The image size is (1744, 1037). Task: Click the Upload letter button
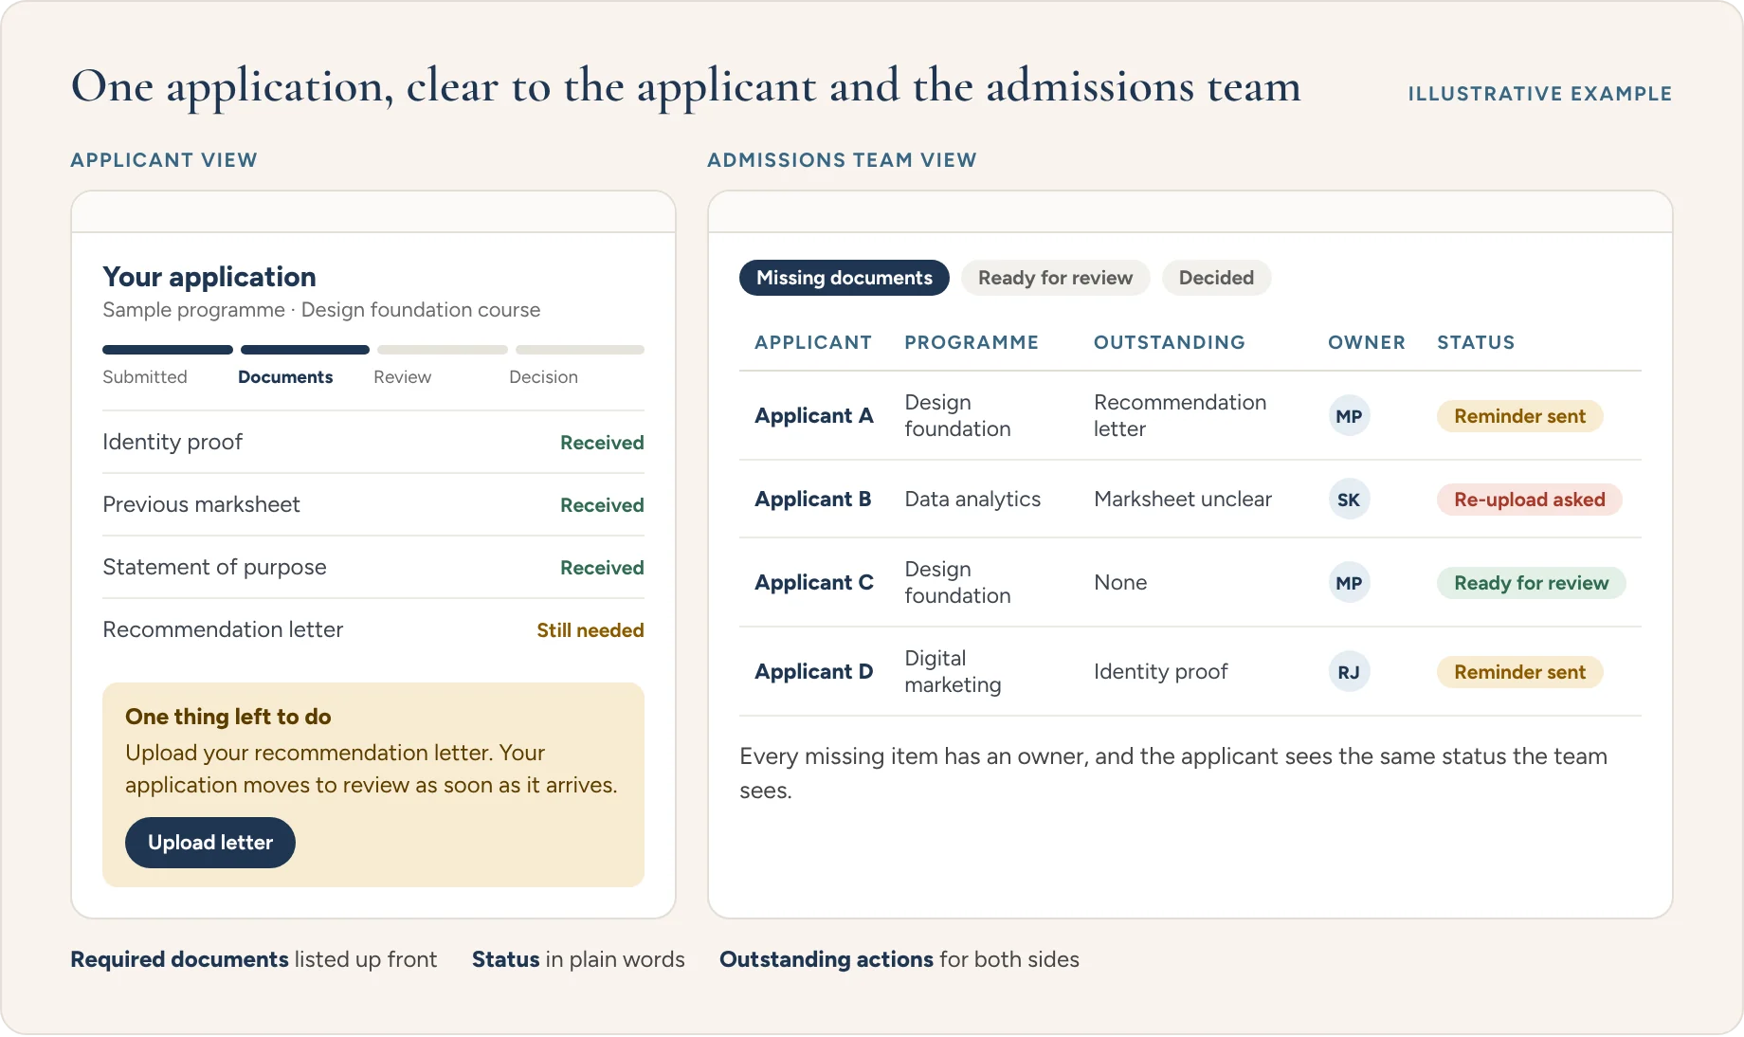[210, 843]
